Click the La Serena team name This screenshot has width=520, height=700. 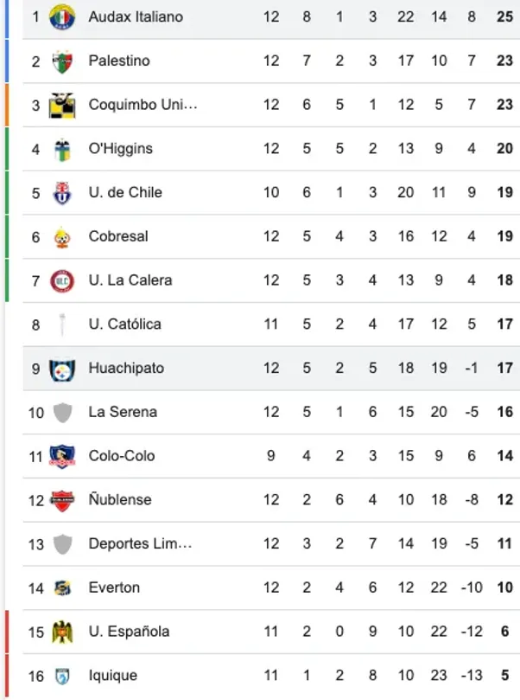pyautogui.click(x=123, y=412)
